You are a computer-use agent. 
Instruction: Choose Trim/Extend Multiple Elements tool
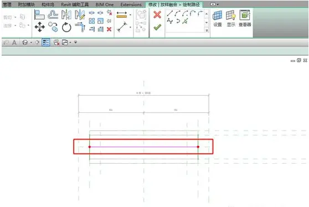[100, 29]
